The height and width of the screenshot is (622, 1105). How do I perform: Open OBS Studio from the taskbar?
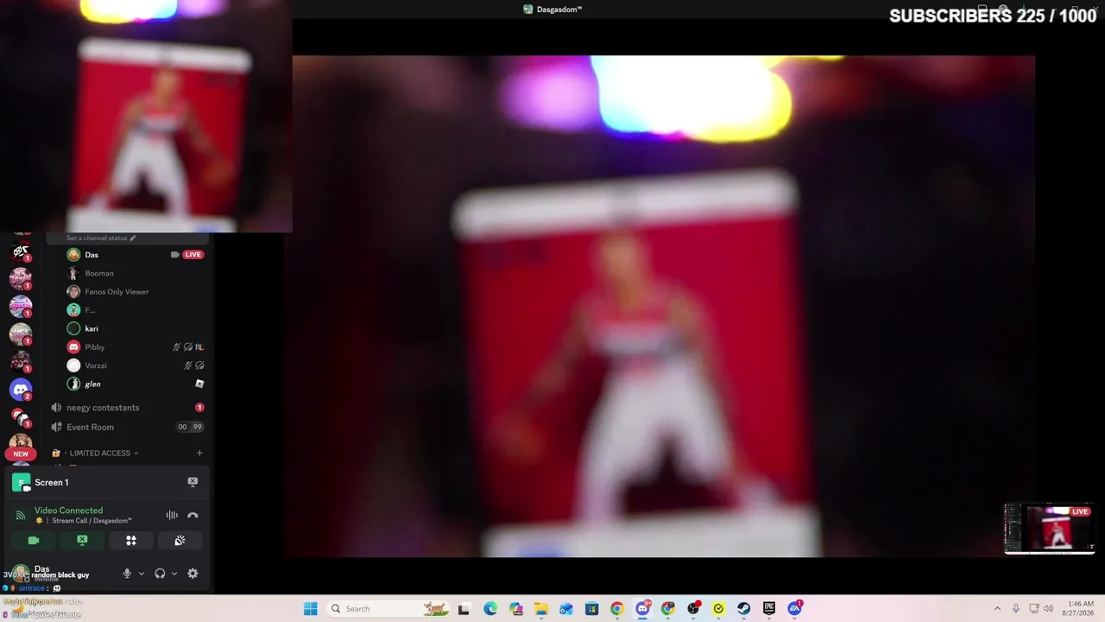pyautogui.click(x=693, y=608)
